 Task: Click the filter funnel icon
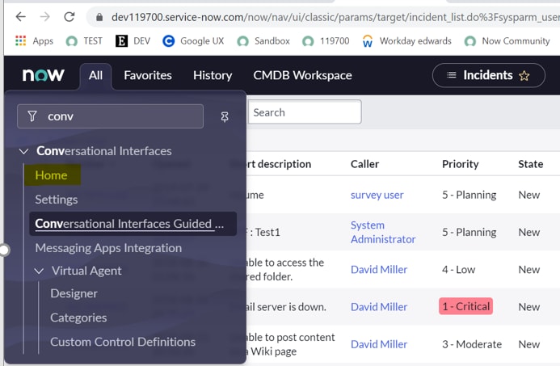32,116
